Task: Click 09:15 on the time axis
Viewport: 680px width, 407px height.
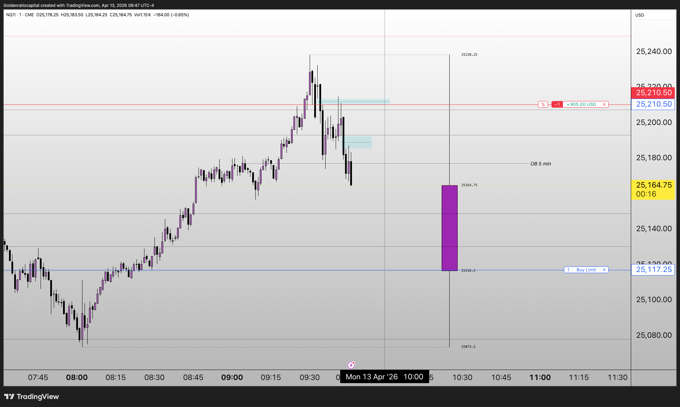Action: (271, 378)
